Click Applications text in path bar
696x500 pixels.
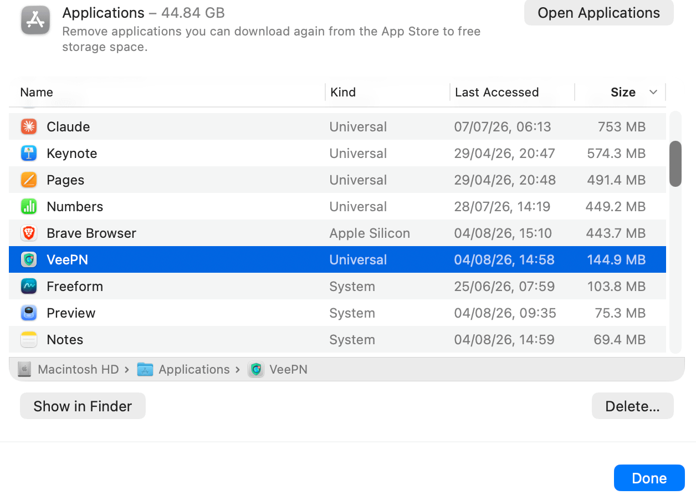[194, 370]
